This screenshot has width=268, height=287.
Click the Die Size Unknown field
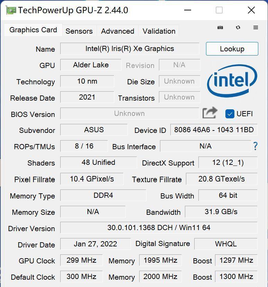click(179, 81)
